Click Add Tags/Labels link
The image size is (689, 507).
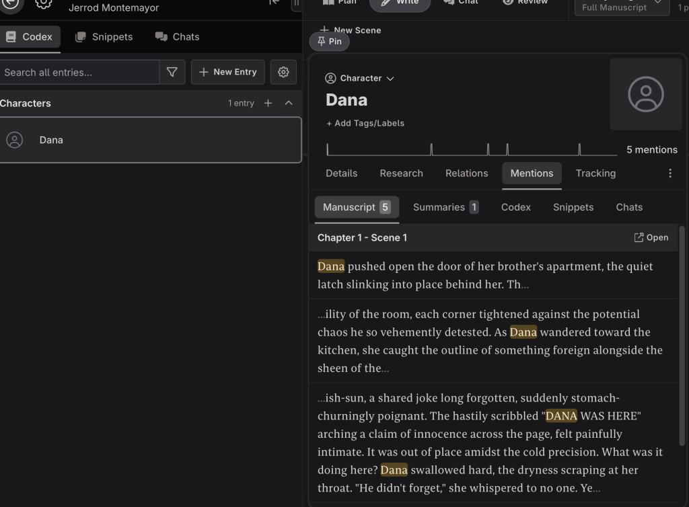pyautogui.click(x=365, y=123)
